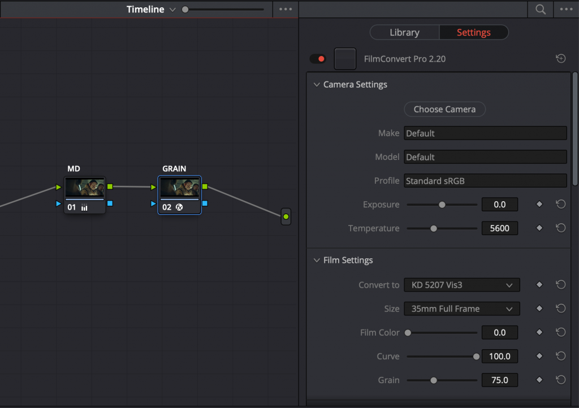579x408 pixels.
Task: Click the fx badge on node 02
Action: (x=179, y=207)
